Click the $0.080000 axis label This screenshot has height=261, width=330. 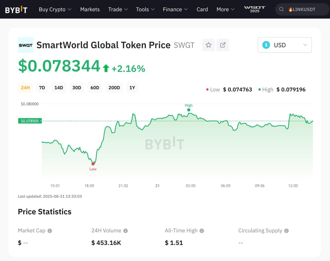click(x=30, y=104)
